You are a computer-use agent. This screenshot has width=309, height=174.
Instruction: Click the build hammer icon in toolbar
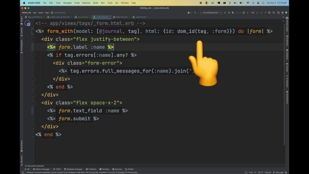pyautogui.click(x=195, y=13)
